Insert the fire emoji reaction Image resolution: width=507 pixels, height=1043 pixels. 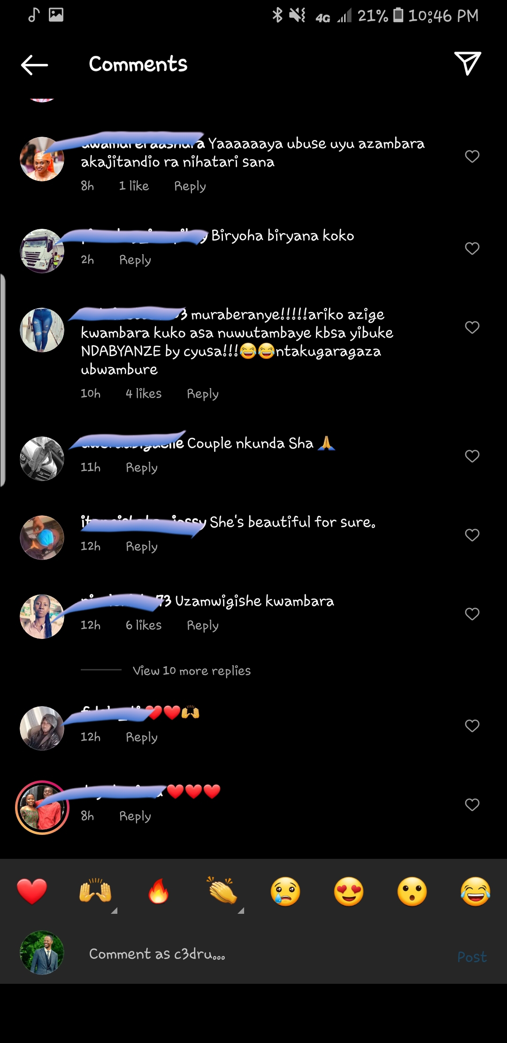click(x=159, y=891)
